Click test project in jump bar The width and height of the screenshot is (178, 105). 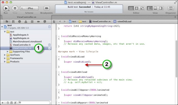(72, 22)
